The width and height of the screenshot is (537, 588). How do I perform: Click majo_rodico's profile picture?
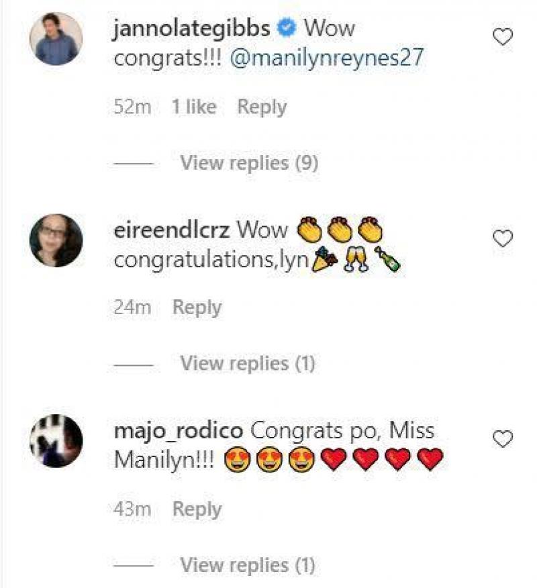click(55, 438)
